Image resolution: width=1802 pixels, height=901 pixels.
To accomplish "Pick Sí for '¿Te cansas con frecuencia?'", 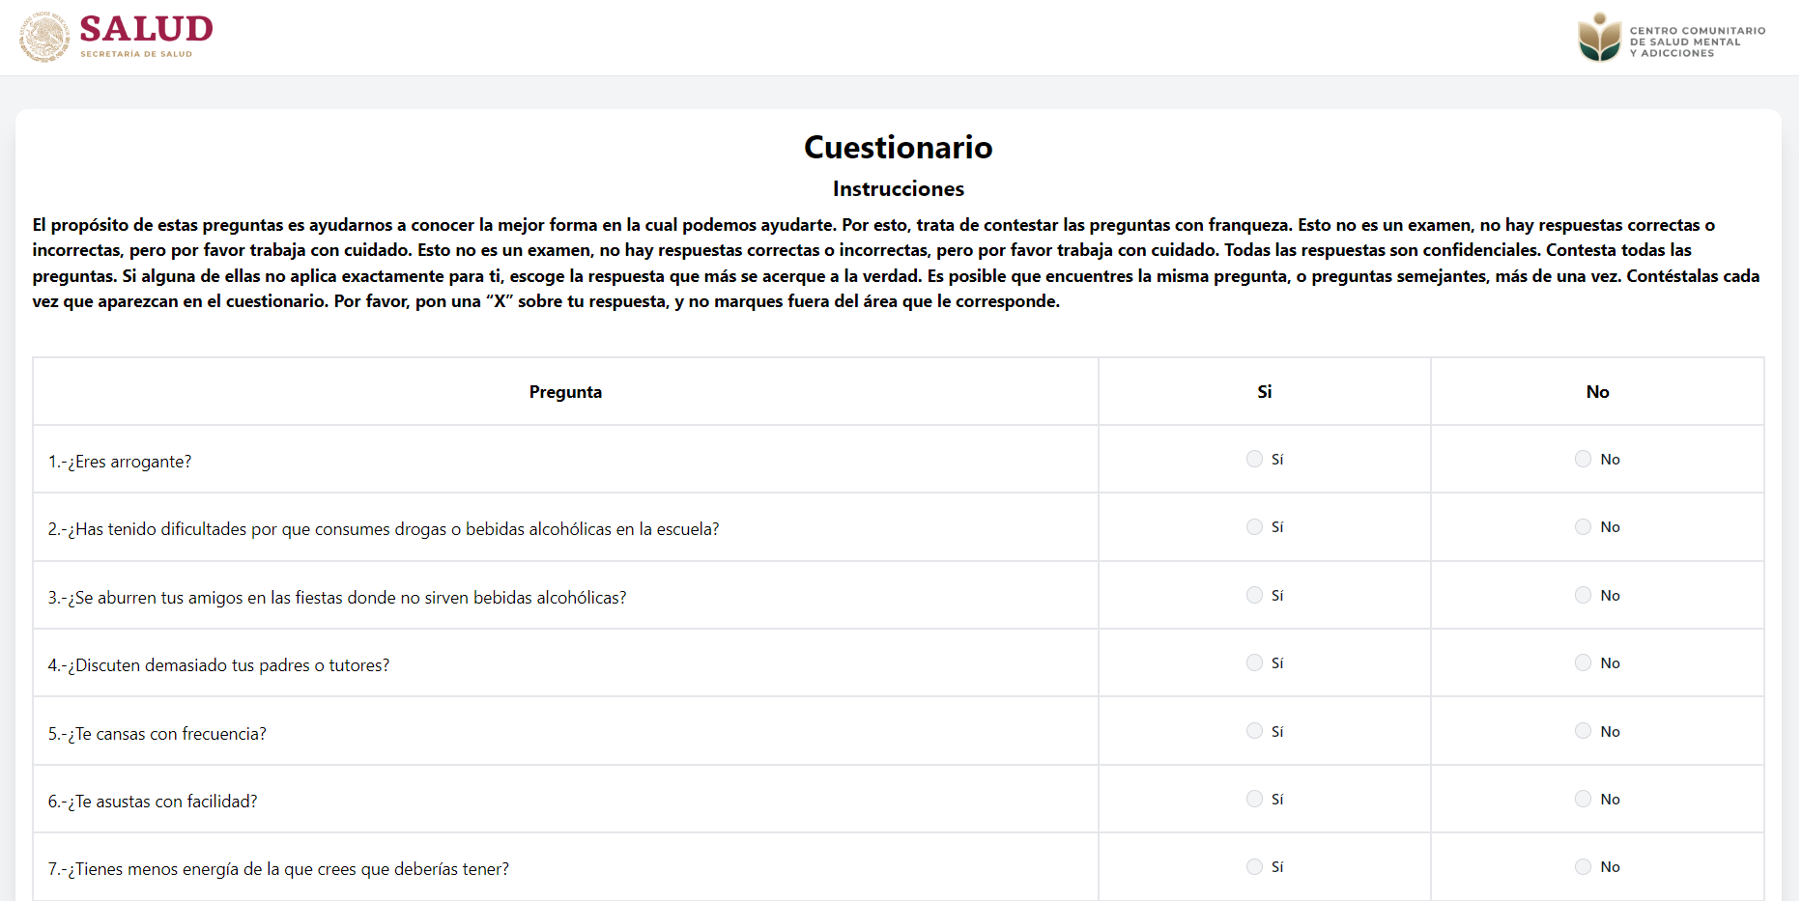I will [x=1254, y=731].
